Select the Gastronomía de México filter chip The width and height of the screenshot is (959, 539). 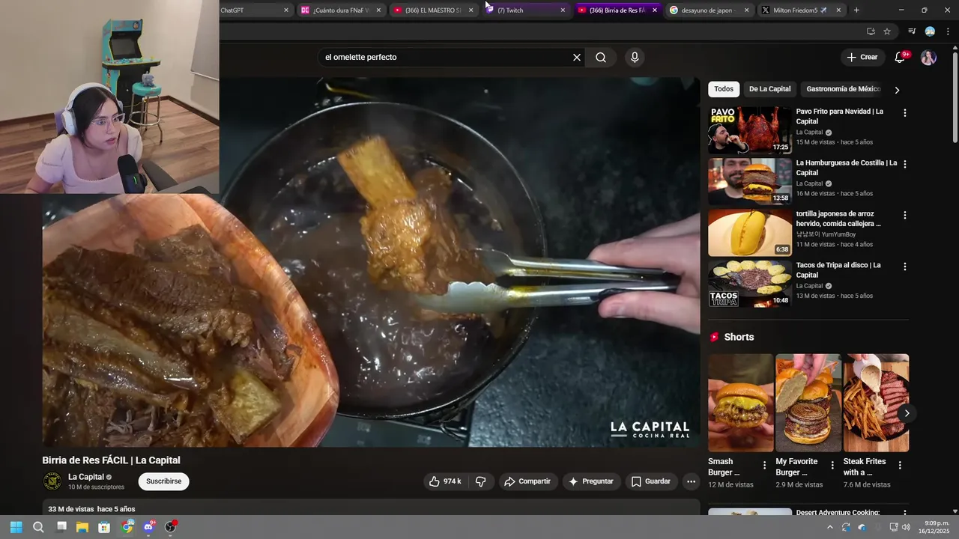pyautogui.click(x=843, y=89)
